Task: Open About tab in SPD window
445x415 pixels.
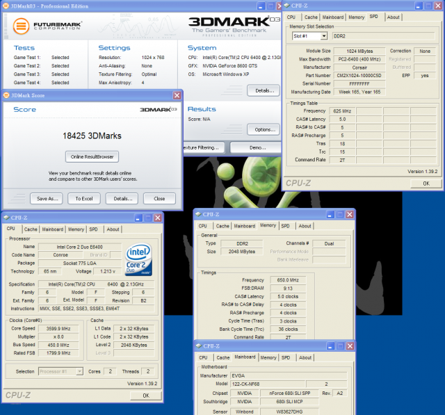Action: [x=393, y=17]
